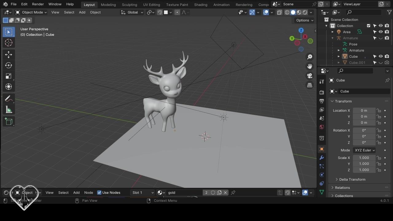Click the Scale X value field

pos(364,158)
